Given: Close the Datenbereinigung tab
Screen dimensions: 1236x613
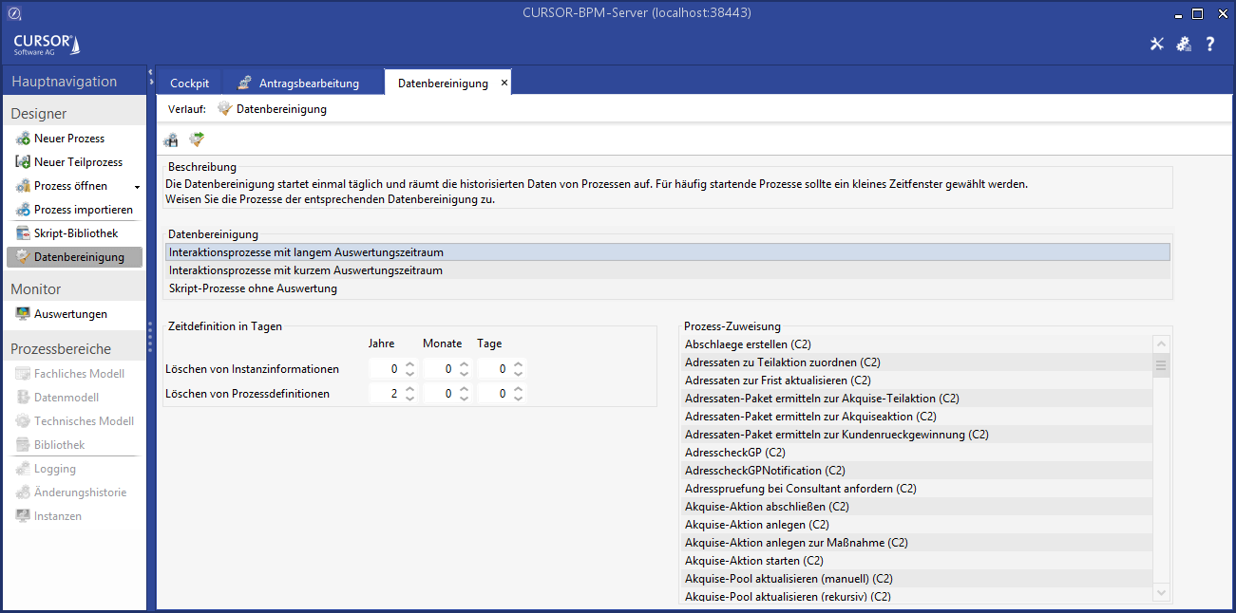Looking at the screenshot, I should pos(504,83).
